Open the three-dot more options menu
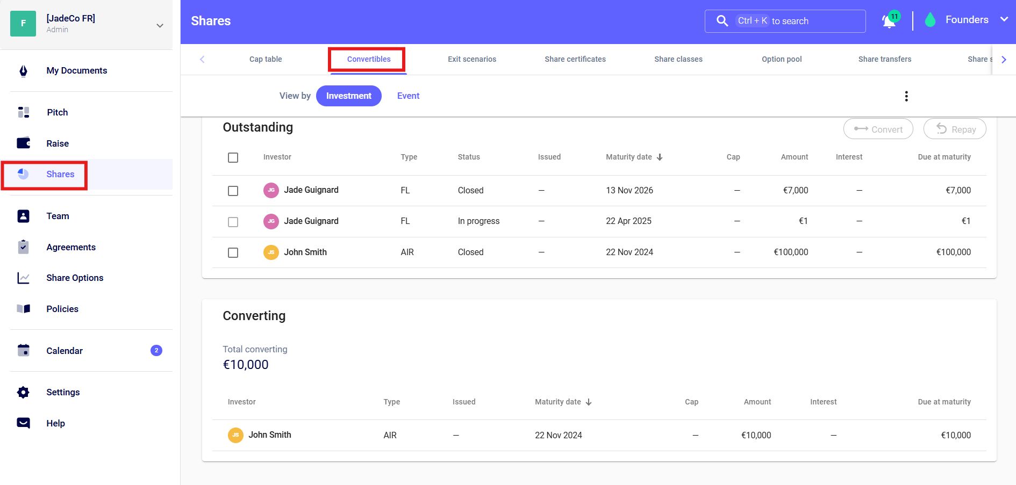 [906, 96]
